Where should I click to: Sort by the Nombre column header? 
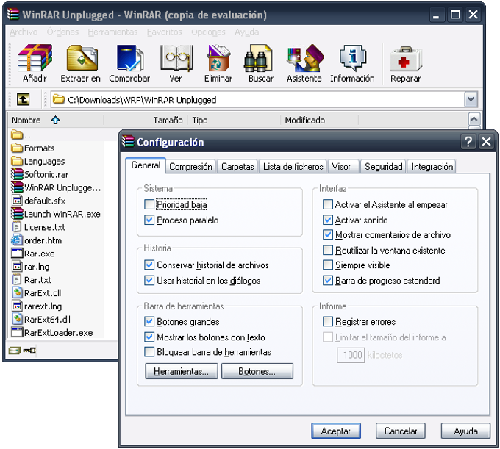pyautogui.click(x=55, y=120)
